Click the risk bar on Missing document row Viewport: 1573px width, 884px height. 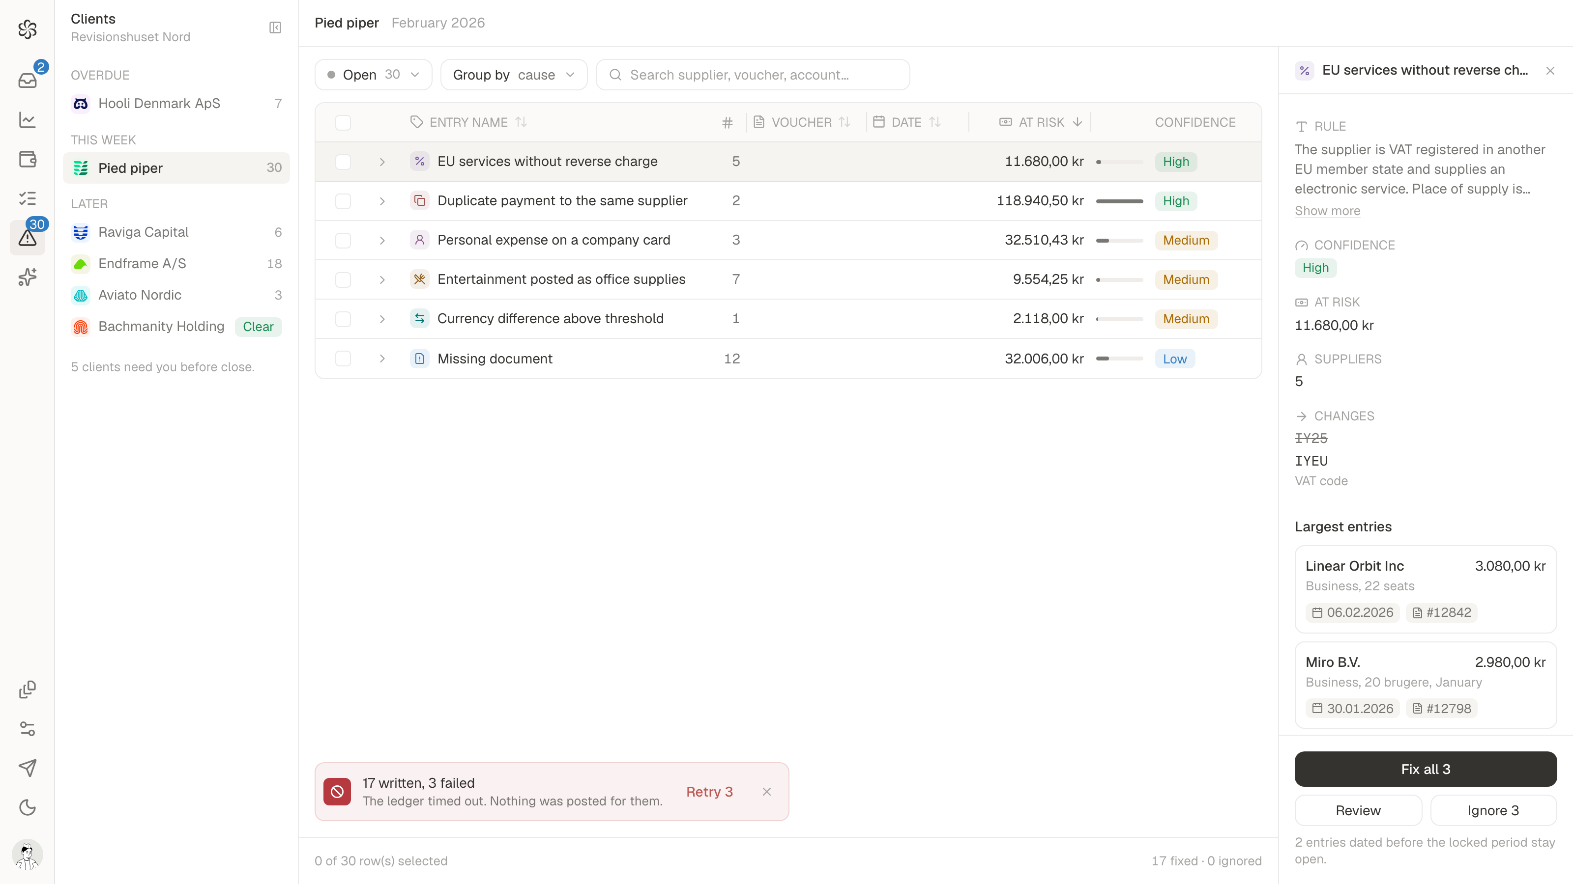(x=1119, y=359)
